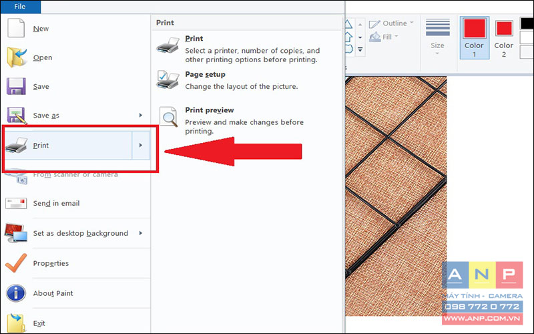Select Print preview option

coord(247,120)
